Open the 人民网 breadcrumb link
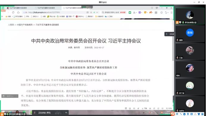This screenshot has width=206, height=116. 11,25
